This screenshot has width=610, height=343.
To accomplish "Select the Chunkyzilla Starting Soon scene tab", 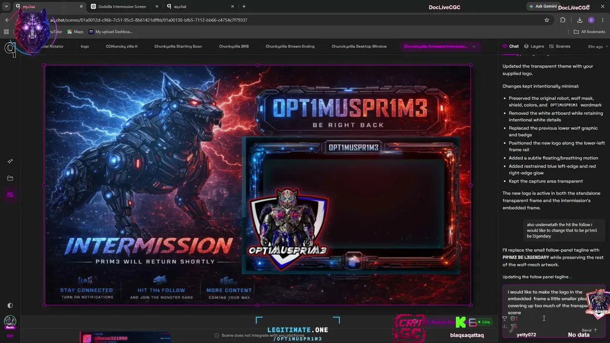I will click(178, 46).
